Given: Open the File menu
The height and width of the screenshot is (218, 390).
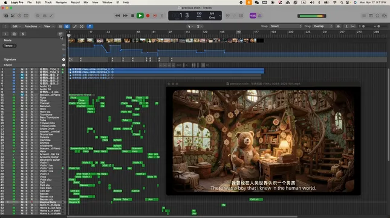Looking at the screenshot, I should 30,2.
